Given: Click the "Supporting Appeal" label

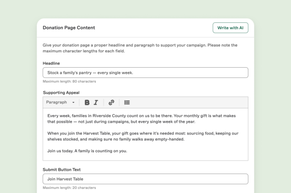Looking at the screenshot, I should click(x=61, y=93).
